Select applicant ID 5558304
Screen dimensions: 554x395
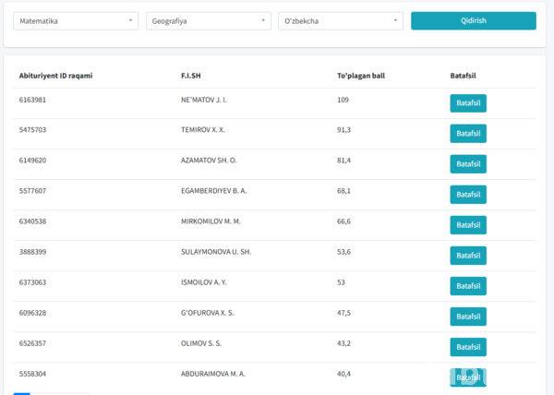[x=32, y=374]
